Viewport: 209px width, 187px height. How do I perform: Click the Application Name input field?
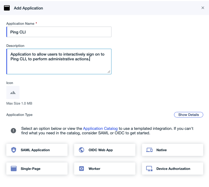tap(59, 32)
